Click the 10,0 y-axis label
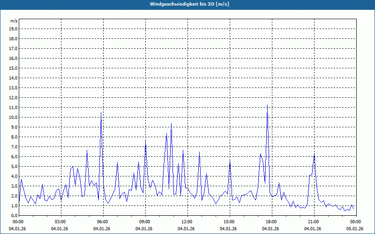Viewport: 375px width, 234px height. pos(13,117)
